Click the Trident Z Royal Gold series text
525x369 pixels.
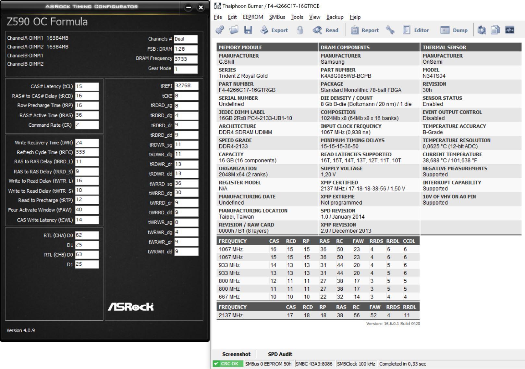coord(243,76)
